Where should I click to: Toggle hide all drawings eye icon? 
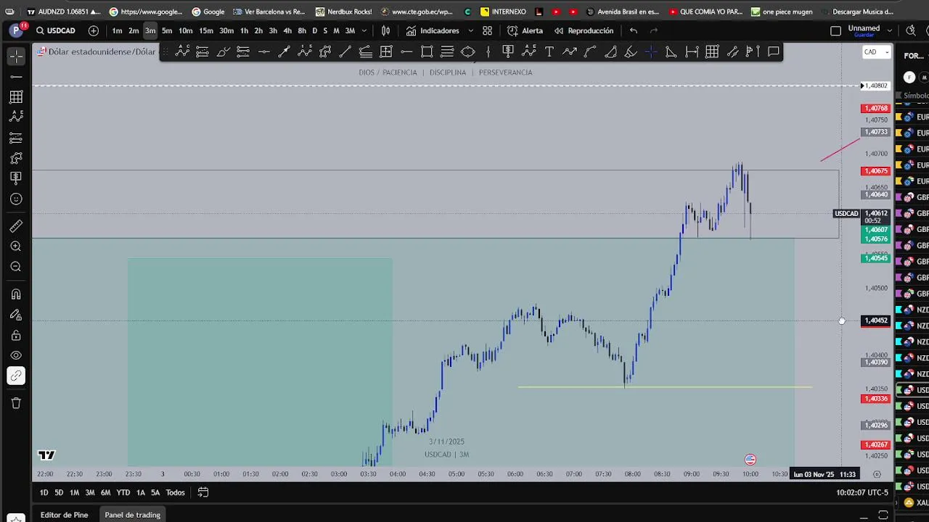(16, 355)
